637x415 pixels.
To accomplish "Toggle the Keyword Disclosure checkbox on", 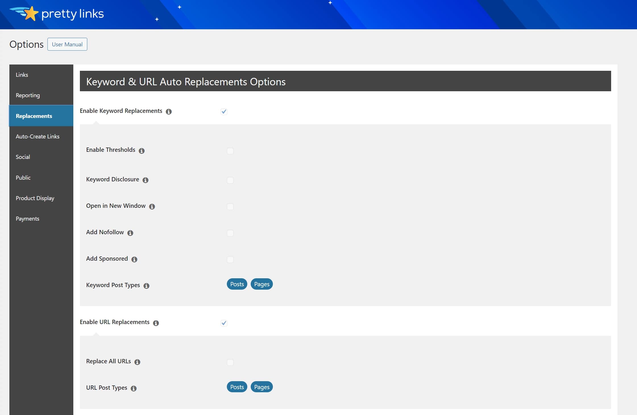I will 230,180.
